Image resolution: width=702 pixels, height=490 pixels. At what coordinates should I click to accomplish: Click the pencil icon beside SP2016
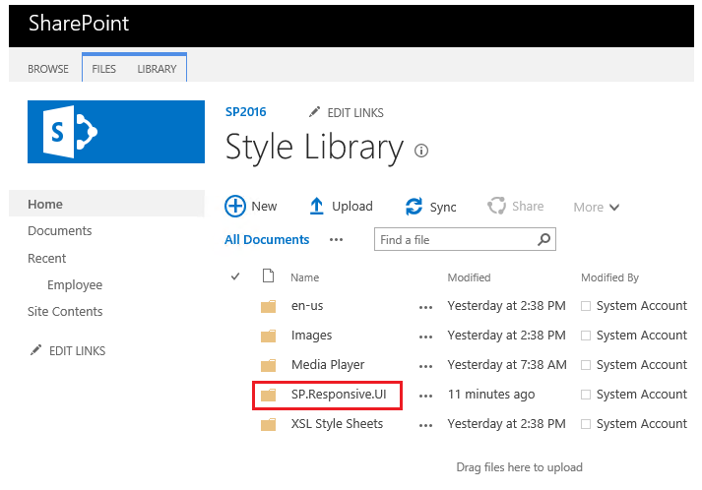tap(315, 113)
